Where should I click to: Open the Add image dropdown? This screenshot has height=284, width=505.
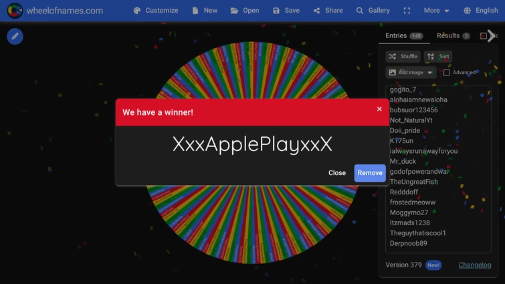pos(411,72)
